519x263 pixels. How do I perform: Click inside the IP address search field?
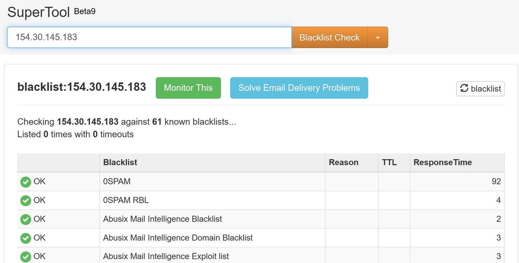pyautogui.click(x=149, y=37)
